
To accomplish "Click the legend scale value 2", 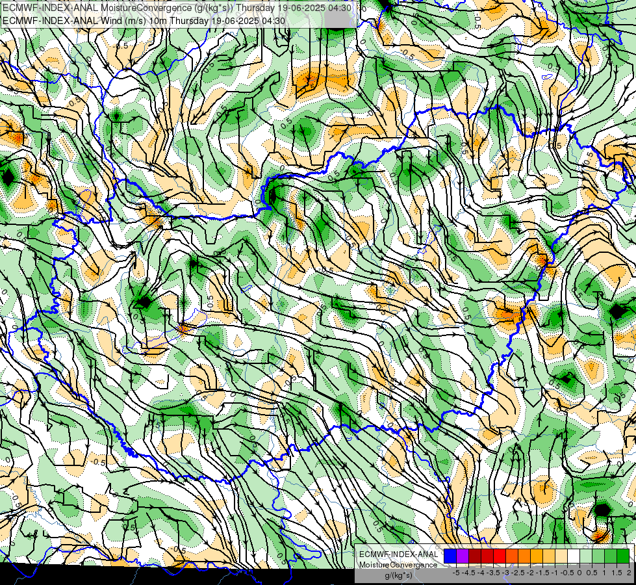I will pyautogui.click(x=629, y=573).
